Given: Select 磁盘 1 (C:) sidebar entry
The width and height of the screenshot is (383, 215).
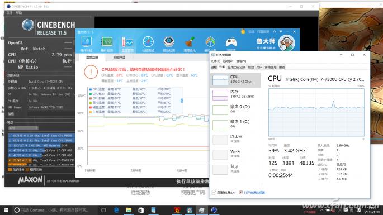Looking at the screenshot, I should pos(235,125).
